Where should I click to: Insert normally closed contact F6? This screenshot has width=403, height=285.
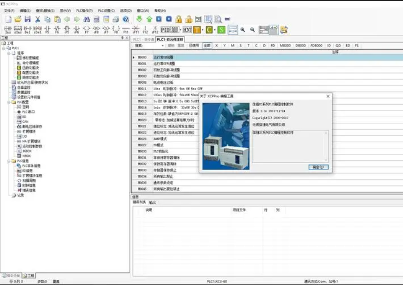tap(57, 30)
